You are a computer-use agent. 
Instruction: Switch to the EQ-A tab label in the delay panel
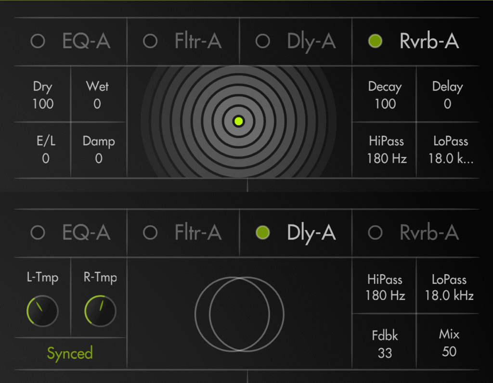click(86, 233)
